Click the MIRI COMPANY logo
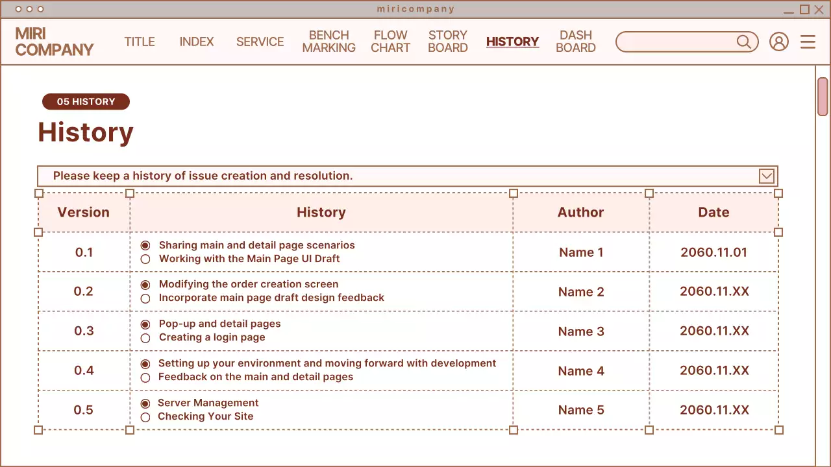This screenshot has height=467, width=831. tap(55, 42)
